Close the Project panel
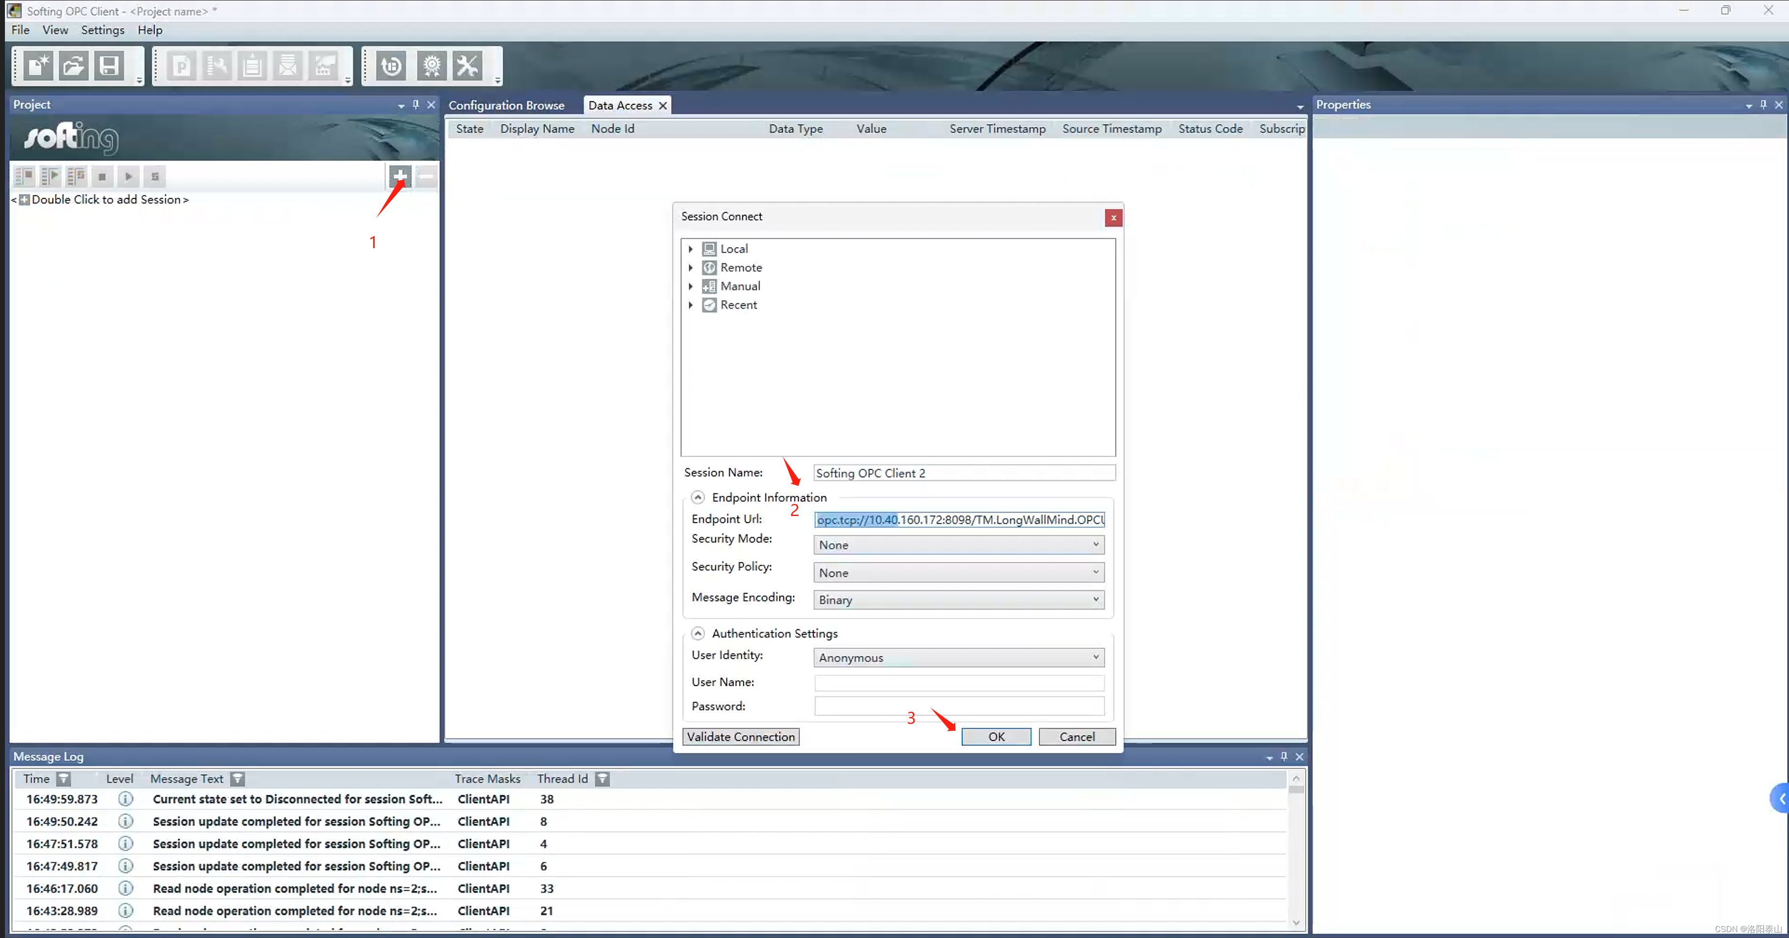The width and height of the screenshot is (1789, 938). (431, 104)
